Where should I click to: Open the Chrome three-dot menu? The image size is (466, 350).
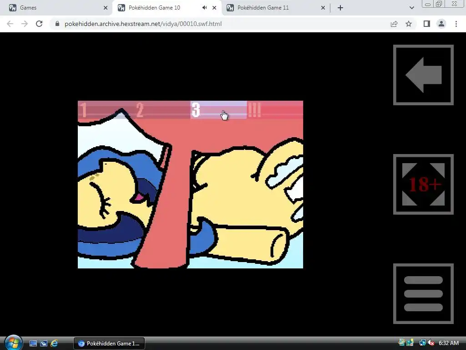click(x=456, y=24)
